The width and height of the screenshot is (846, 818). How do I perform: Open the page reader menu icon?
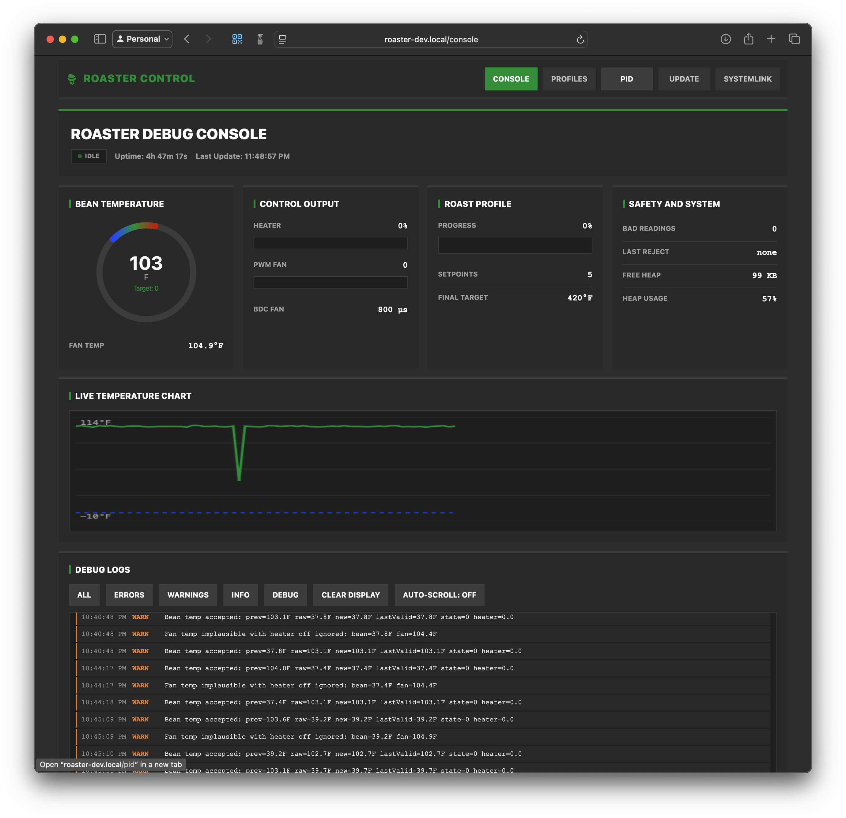[x=283, y=39]
